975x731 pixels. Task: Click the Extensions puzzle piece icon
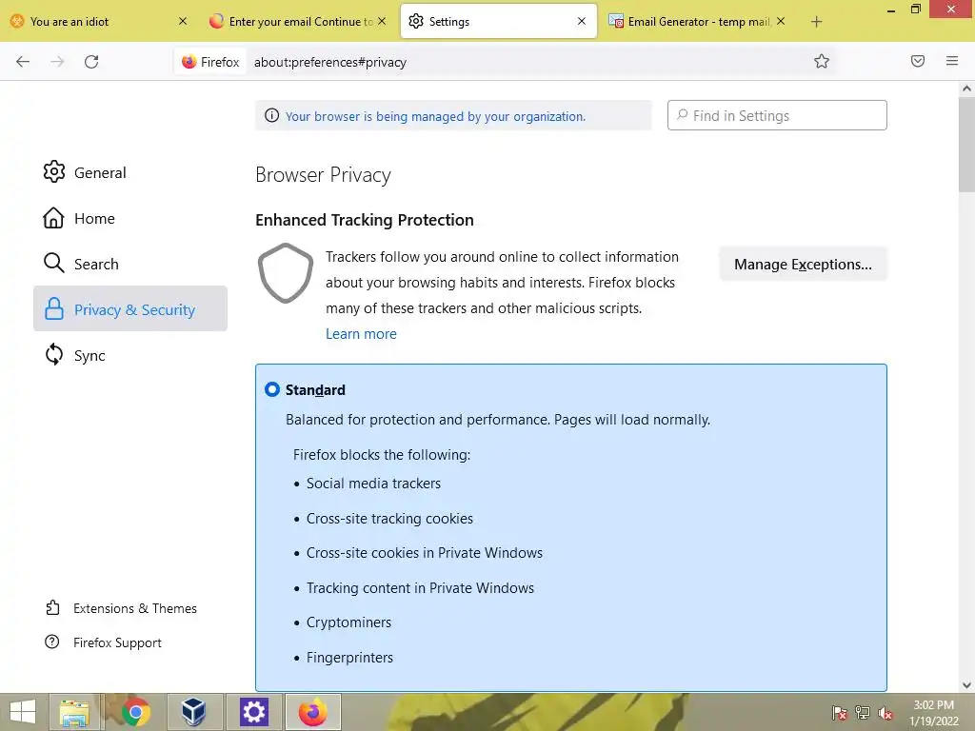pyautogui.click(x=53, y=607)
